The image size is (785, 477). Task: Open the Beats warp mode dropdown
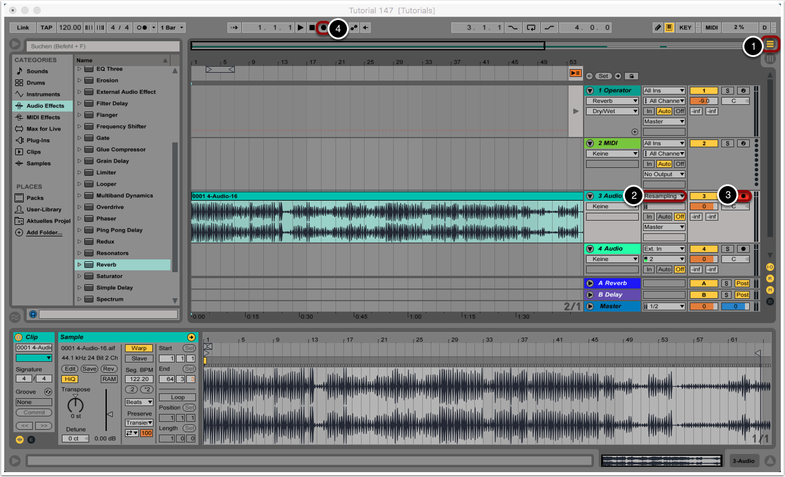(139, 402)
